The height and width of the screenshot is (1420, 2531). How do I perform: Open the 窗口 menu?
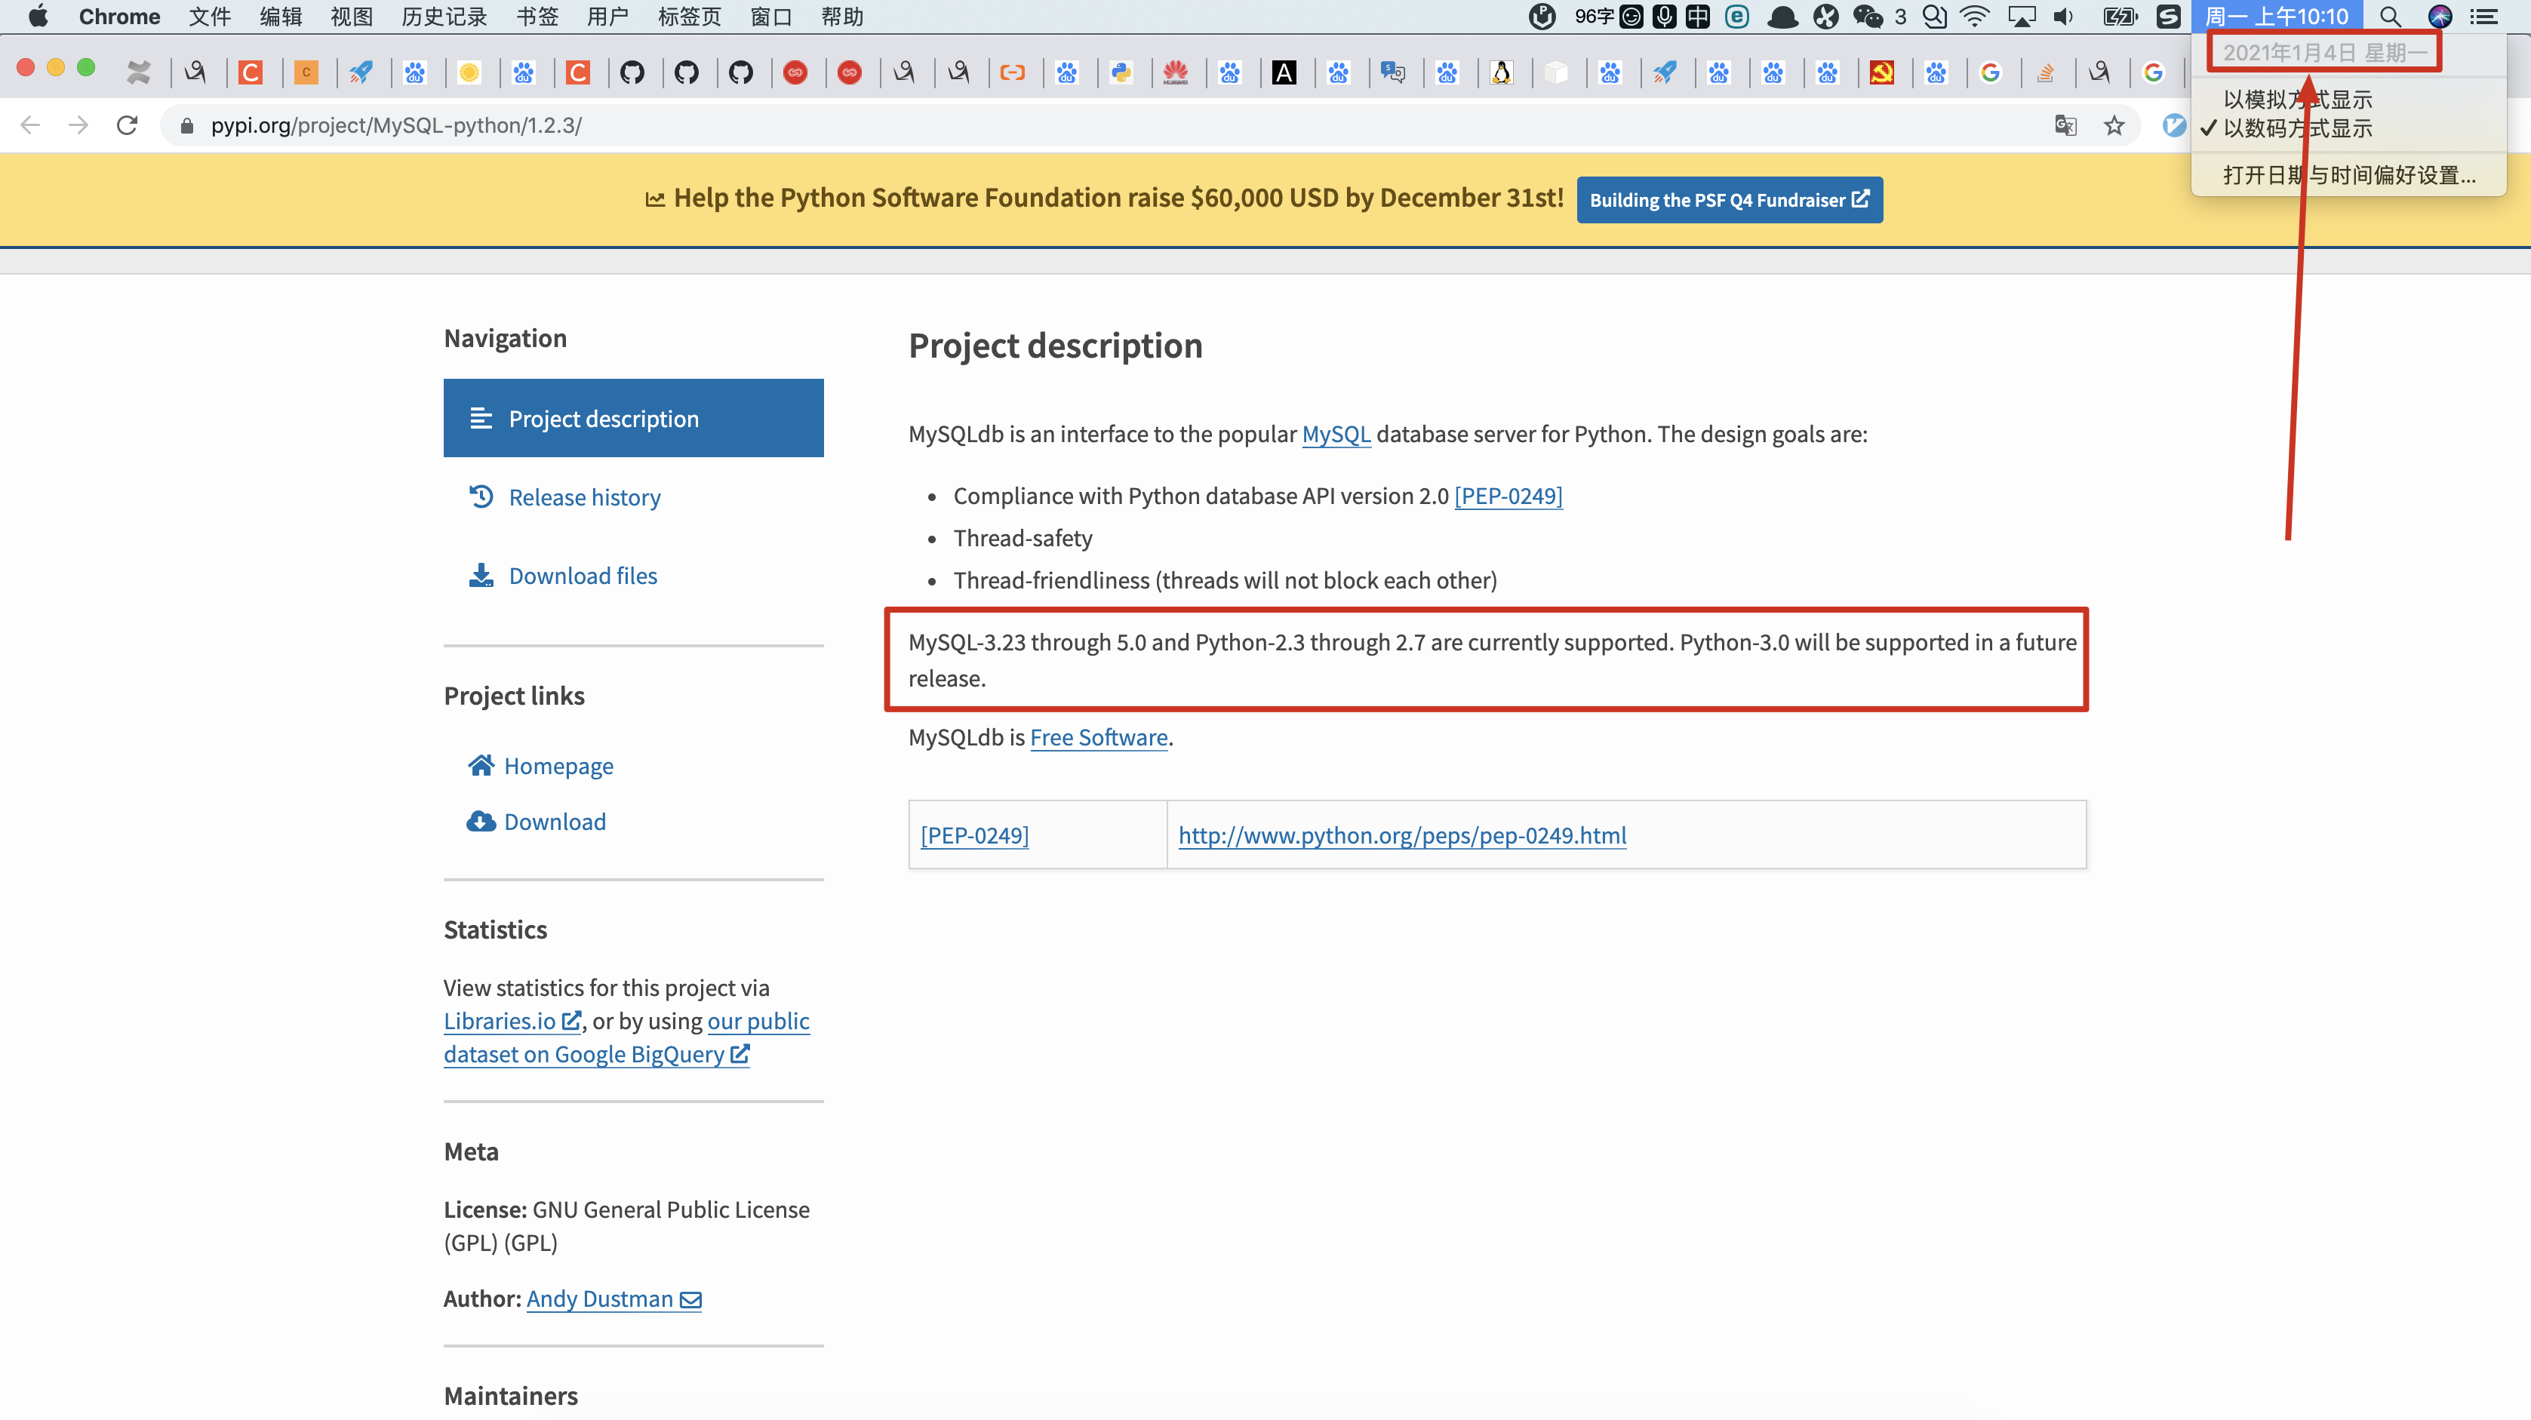point(770,16)
